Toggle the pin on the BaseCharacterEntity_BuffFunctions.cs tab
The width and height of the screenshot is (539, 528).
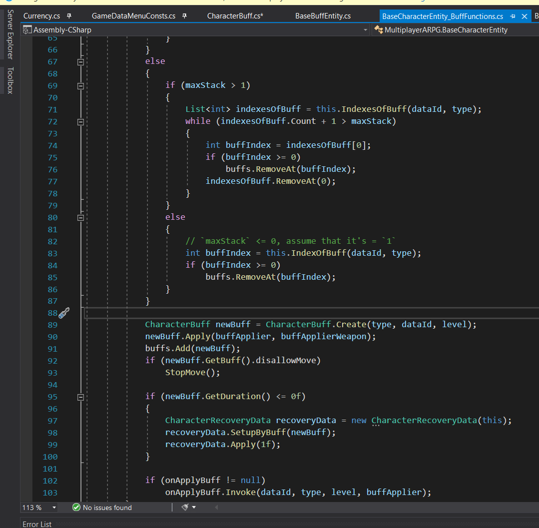[513, 16]
